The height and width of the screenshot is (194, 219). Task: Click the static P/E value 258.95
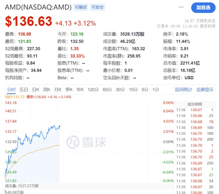[134, 56]
